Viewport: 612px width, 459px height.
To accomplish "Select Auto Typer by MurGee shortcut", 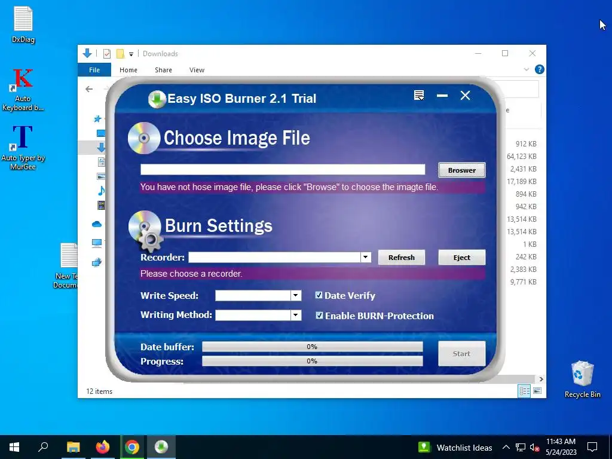I will [23, 147].
